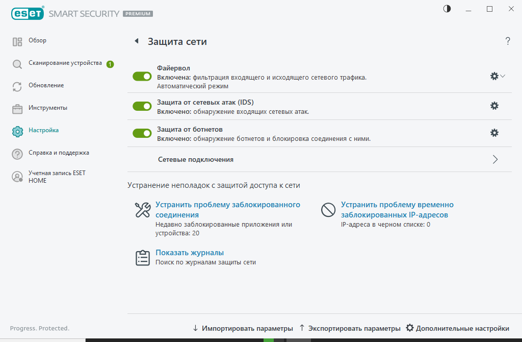Open botnet protection settings gear
Screen dimensions: 522x342
tap(494, 133)
